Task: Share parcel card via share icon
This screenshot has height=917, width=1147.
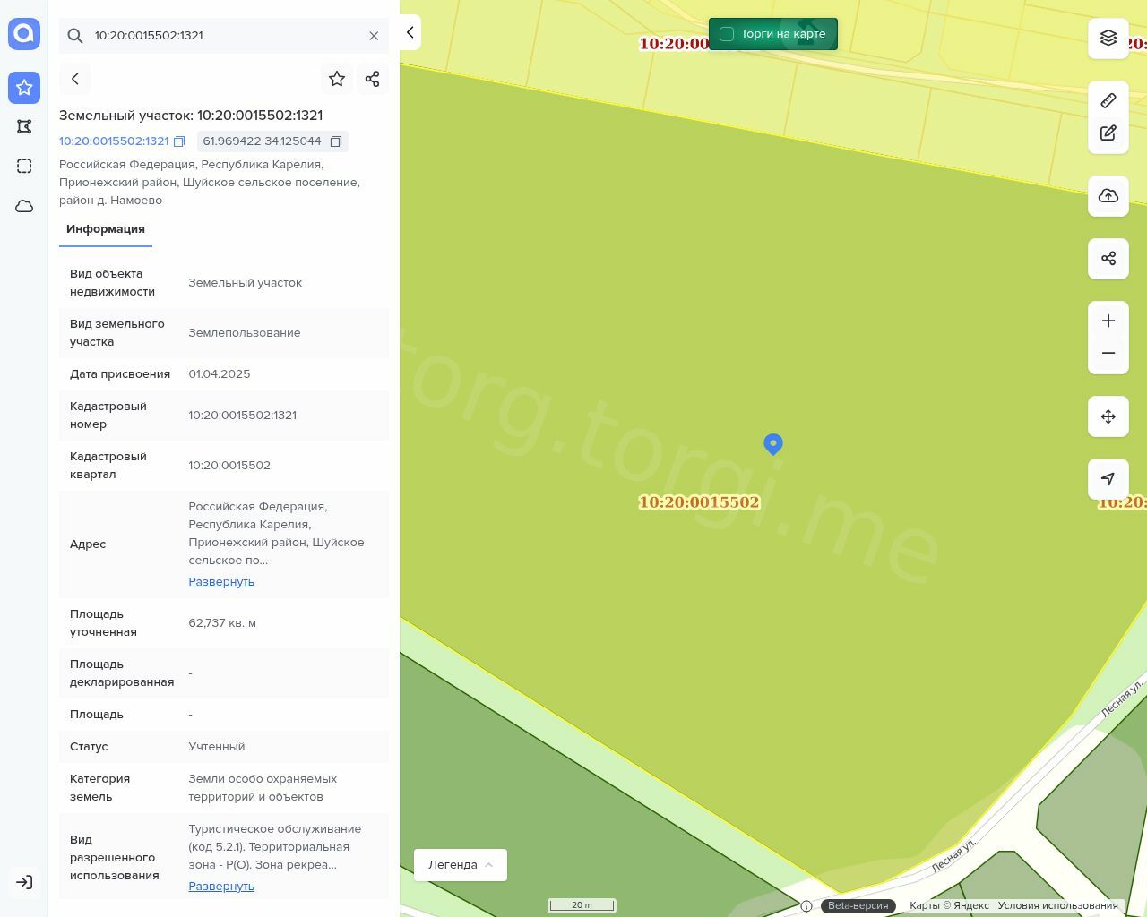Action: tap(373, 79)
